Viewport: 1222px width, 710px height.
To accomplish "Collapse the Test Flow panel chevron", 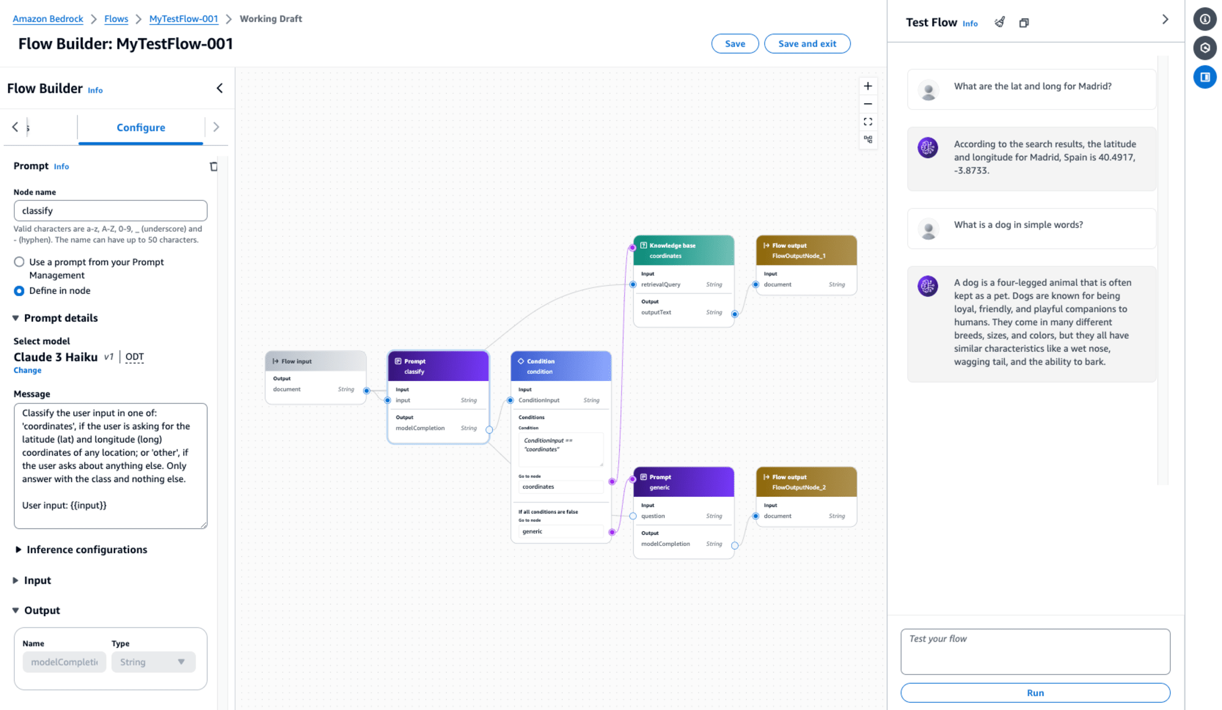I will click(1165, 20).
